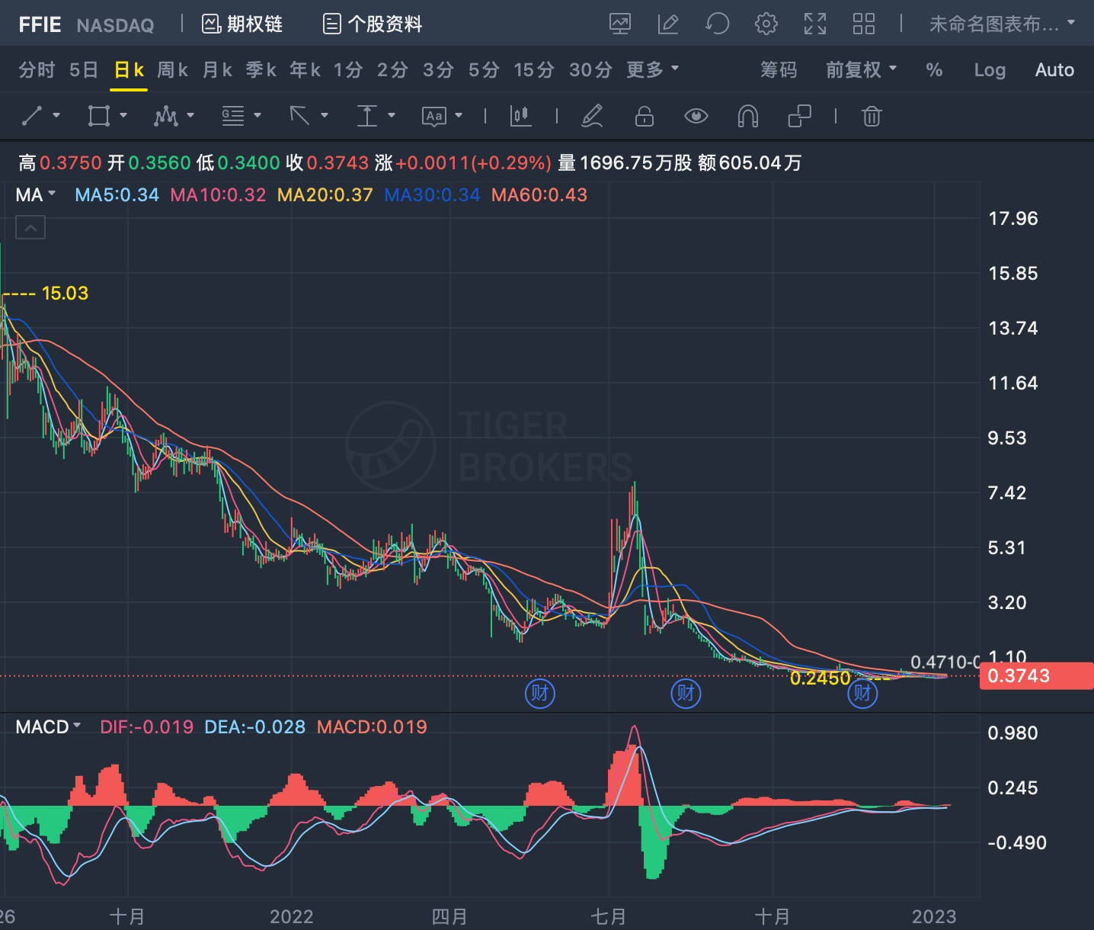Image resolution: width=1094 pixels, height=930 pixels.
Task: Choose the text annotation tool
Action: (x=433, y=116)
